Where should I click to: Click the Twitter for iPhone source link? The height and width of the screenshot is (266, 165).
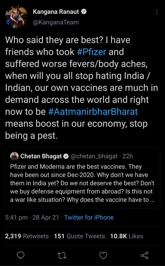click(89, 217)
